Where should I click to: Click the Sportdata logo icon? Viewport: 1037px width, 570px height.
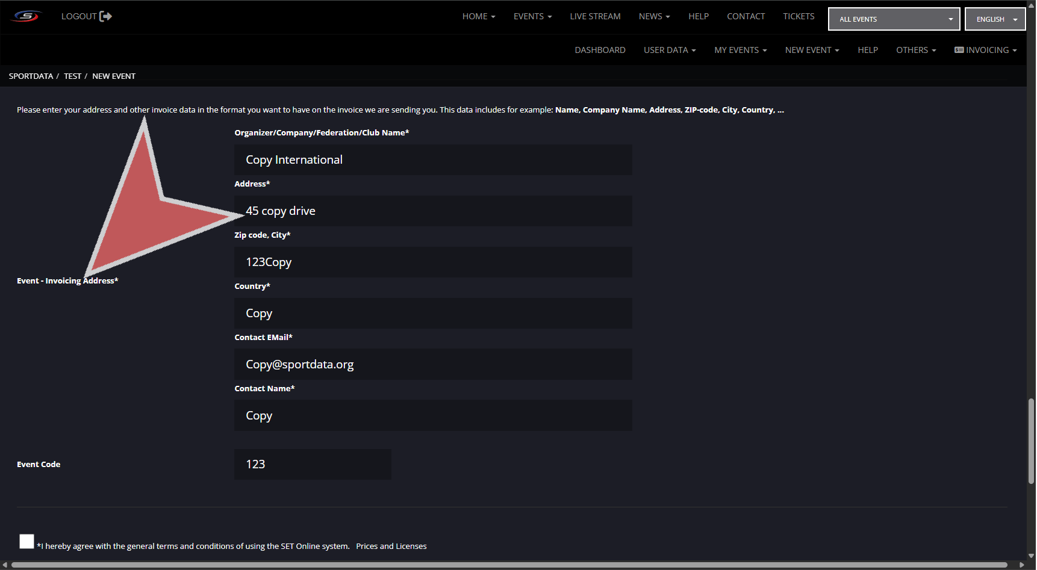tap(26, 16)
